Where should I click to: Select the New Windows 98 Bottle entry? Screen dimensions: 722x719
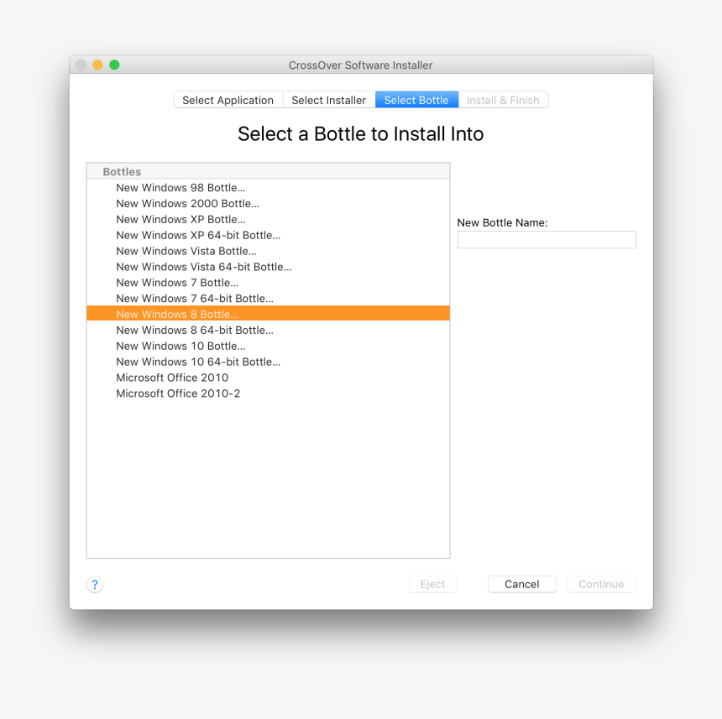click(x=180, y=187)
